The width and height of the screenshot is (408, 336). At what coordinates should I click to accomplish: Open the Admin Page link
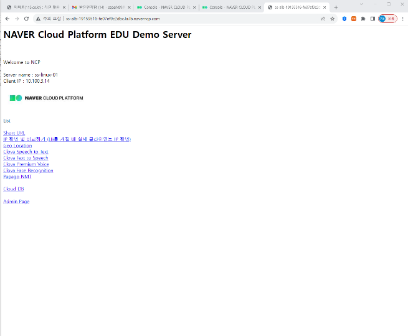(16, 202)
